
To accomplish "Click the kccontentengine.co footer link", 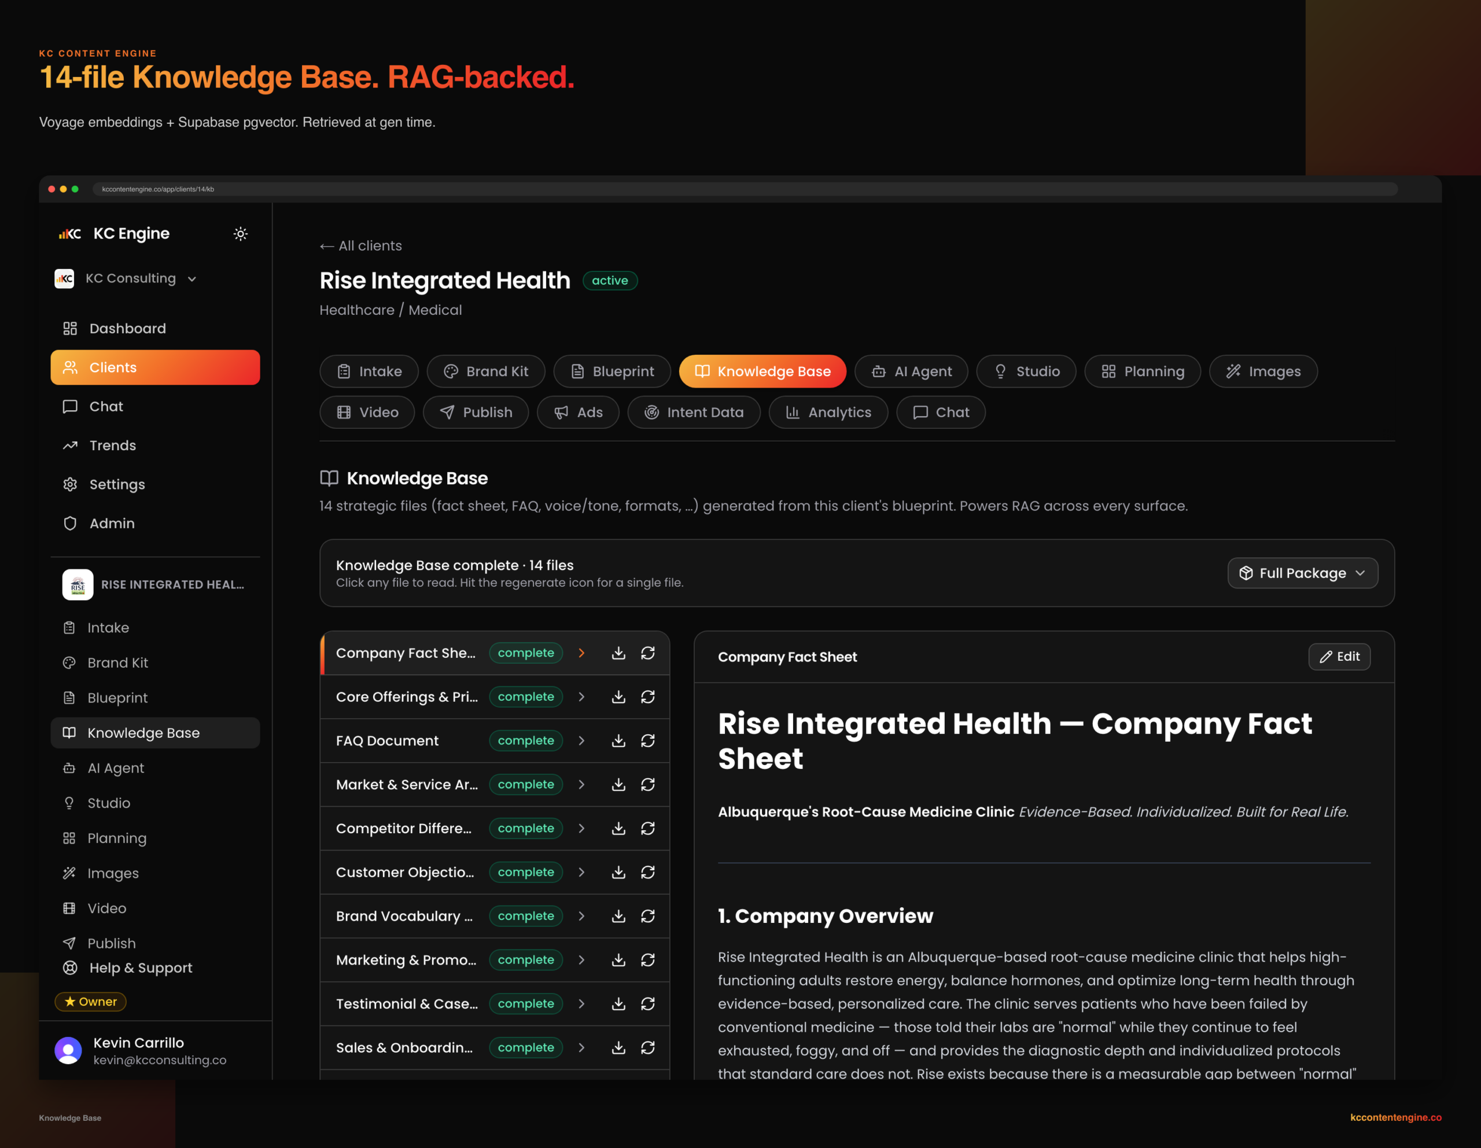I will point(1395,1117).
